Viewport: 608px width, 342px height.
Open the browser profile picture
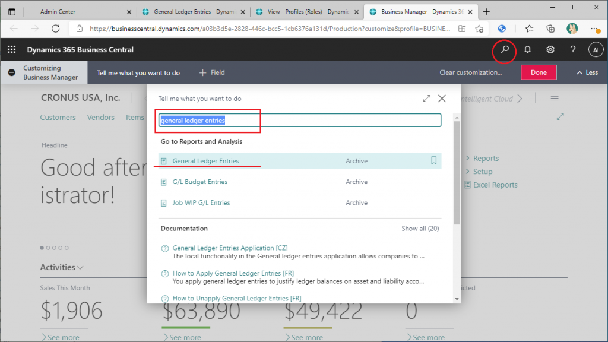(x=572, y=28)
